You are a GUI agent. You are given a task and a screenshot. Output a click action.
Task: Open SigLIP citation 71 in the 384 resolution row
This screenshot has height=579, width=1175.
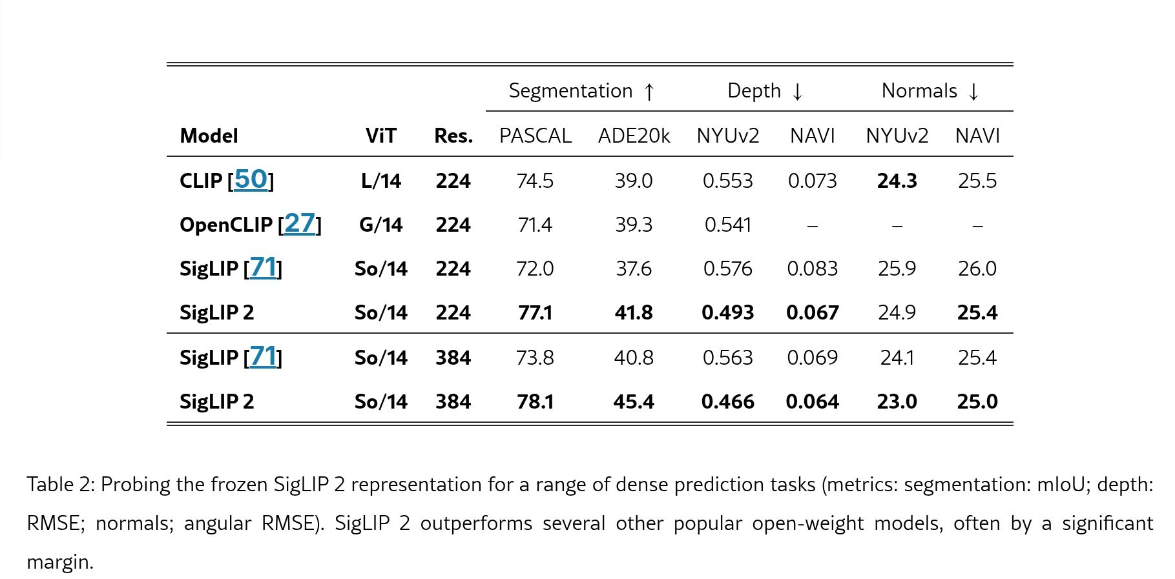click(x=263, y=356)
